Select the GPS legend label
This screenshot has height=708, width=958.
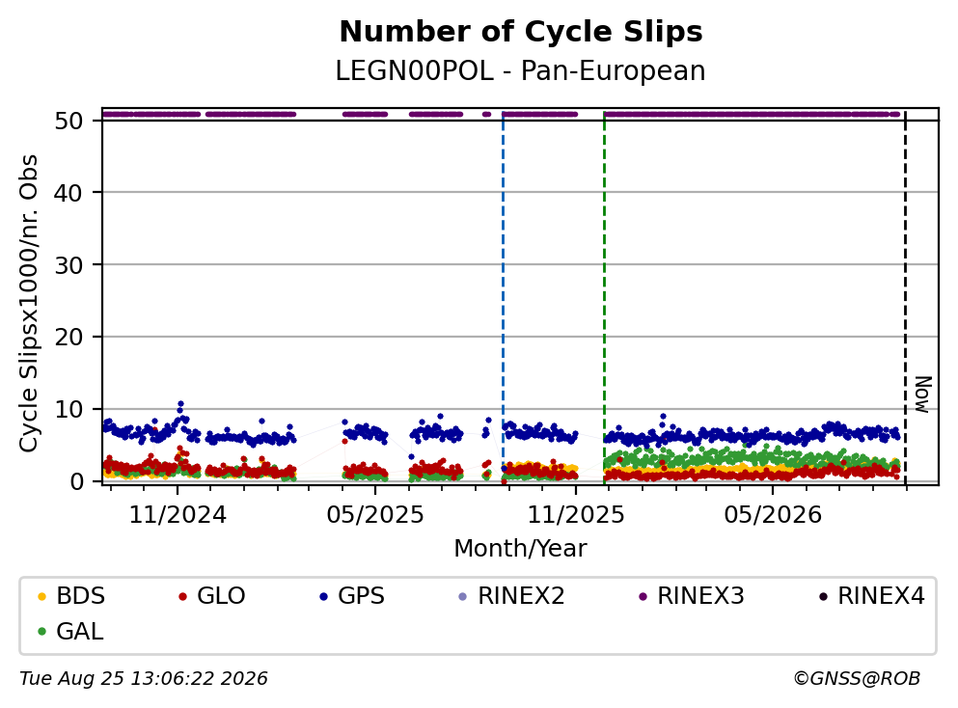point(361,595)
